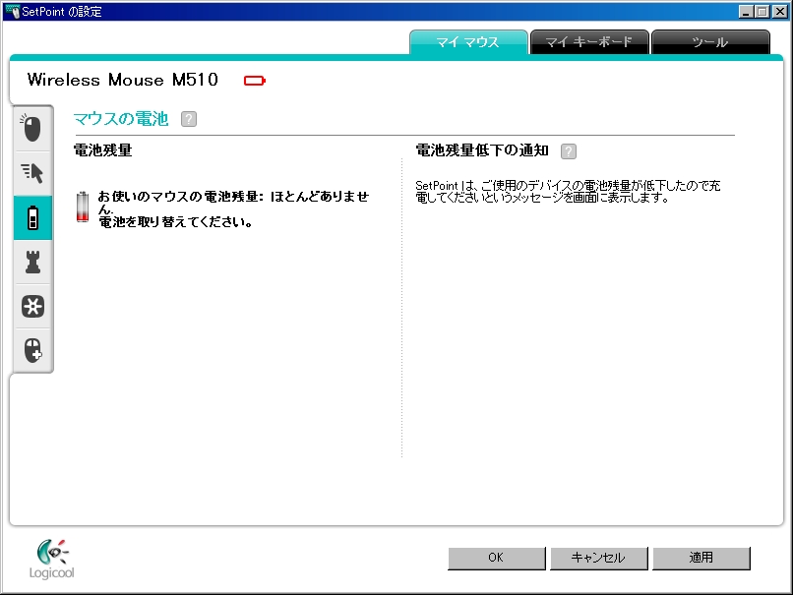Click the Wireless Mouse M510 device name
793x595 pixels.
123,80
